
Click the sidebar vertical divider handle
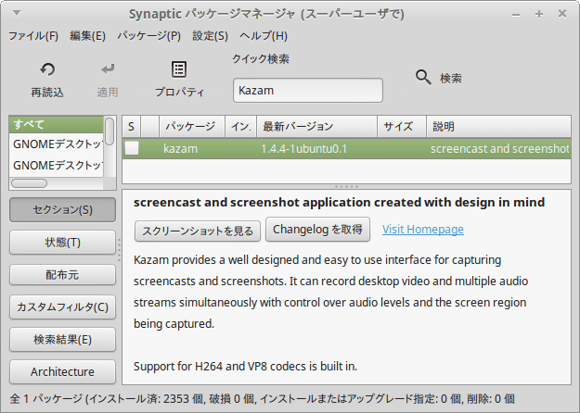(x=119, y=250)
